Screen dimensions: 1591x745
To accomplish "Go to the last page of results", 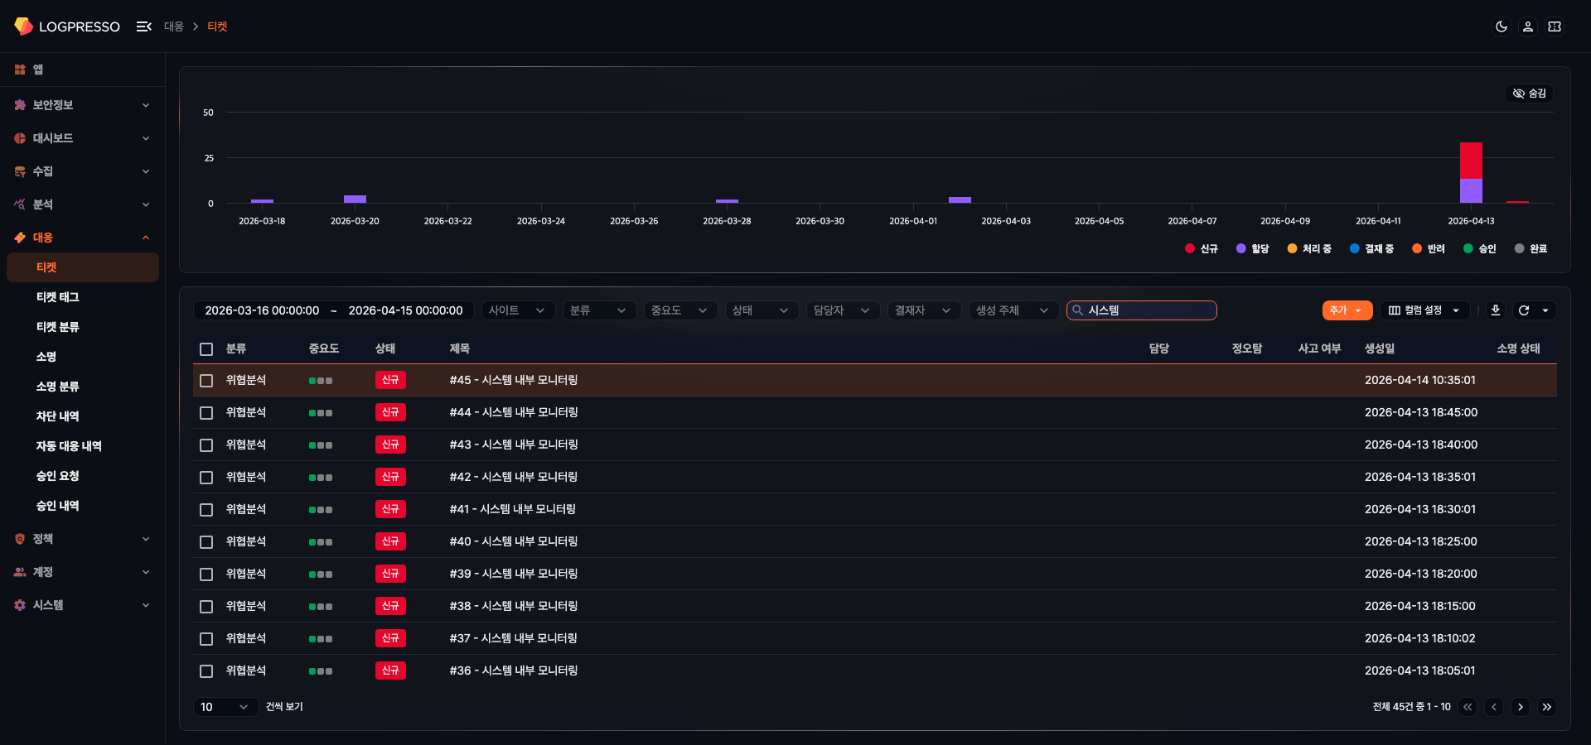I will 1546,707.
